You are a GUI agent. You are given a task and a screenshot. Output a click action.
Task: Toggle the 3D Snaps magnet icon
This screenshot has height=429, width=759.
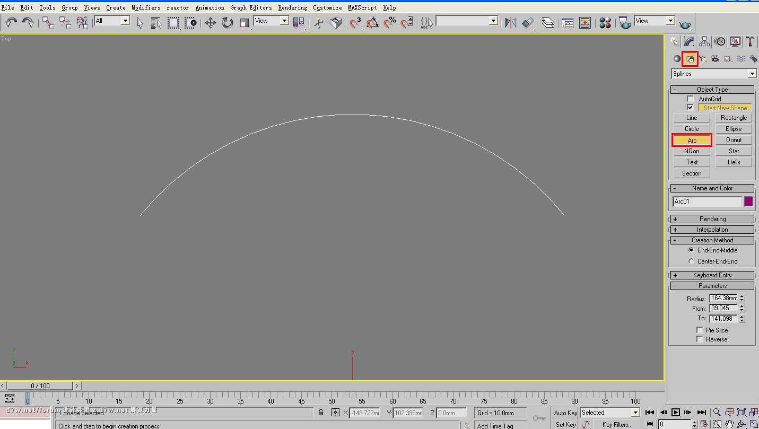click(355, 22)
